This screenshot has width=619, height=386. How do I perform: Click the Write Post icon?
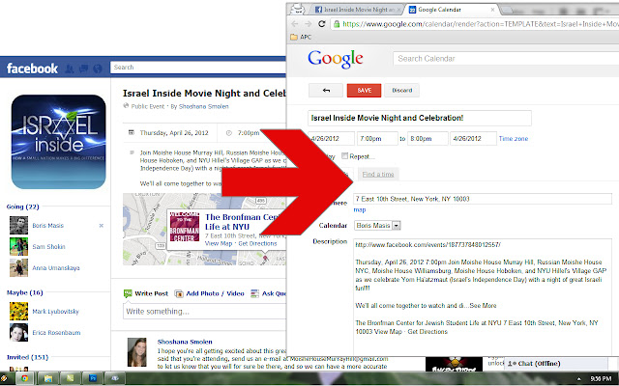128,293
